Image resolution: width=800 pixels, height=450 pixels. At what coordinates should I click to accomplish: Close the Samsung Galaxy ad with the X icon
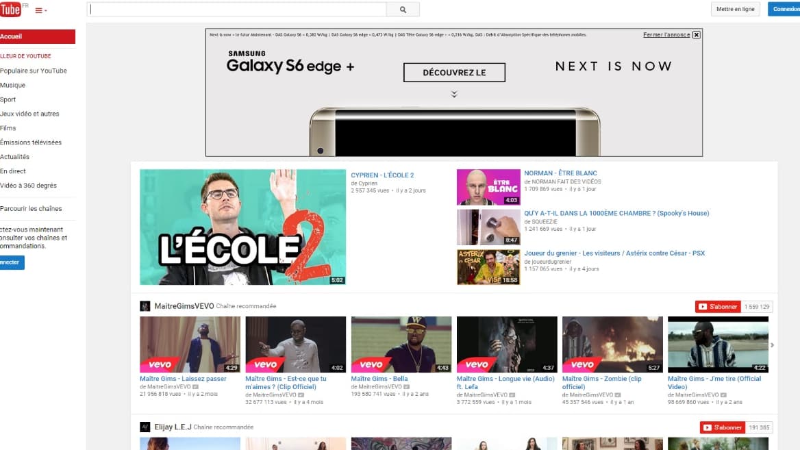697,34
